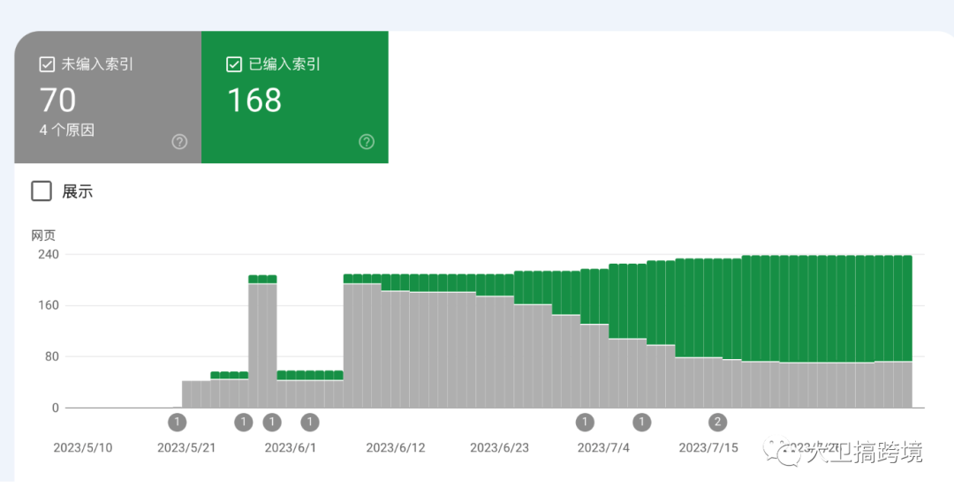This screenshot has height=494, width=954.
Task: Open help icon on green 已编入索引 card
Action: [x=367, y=142]
